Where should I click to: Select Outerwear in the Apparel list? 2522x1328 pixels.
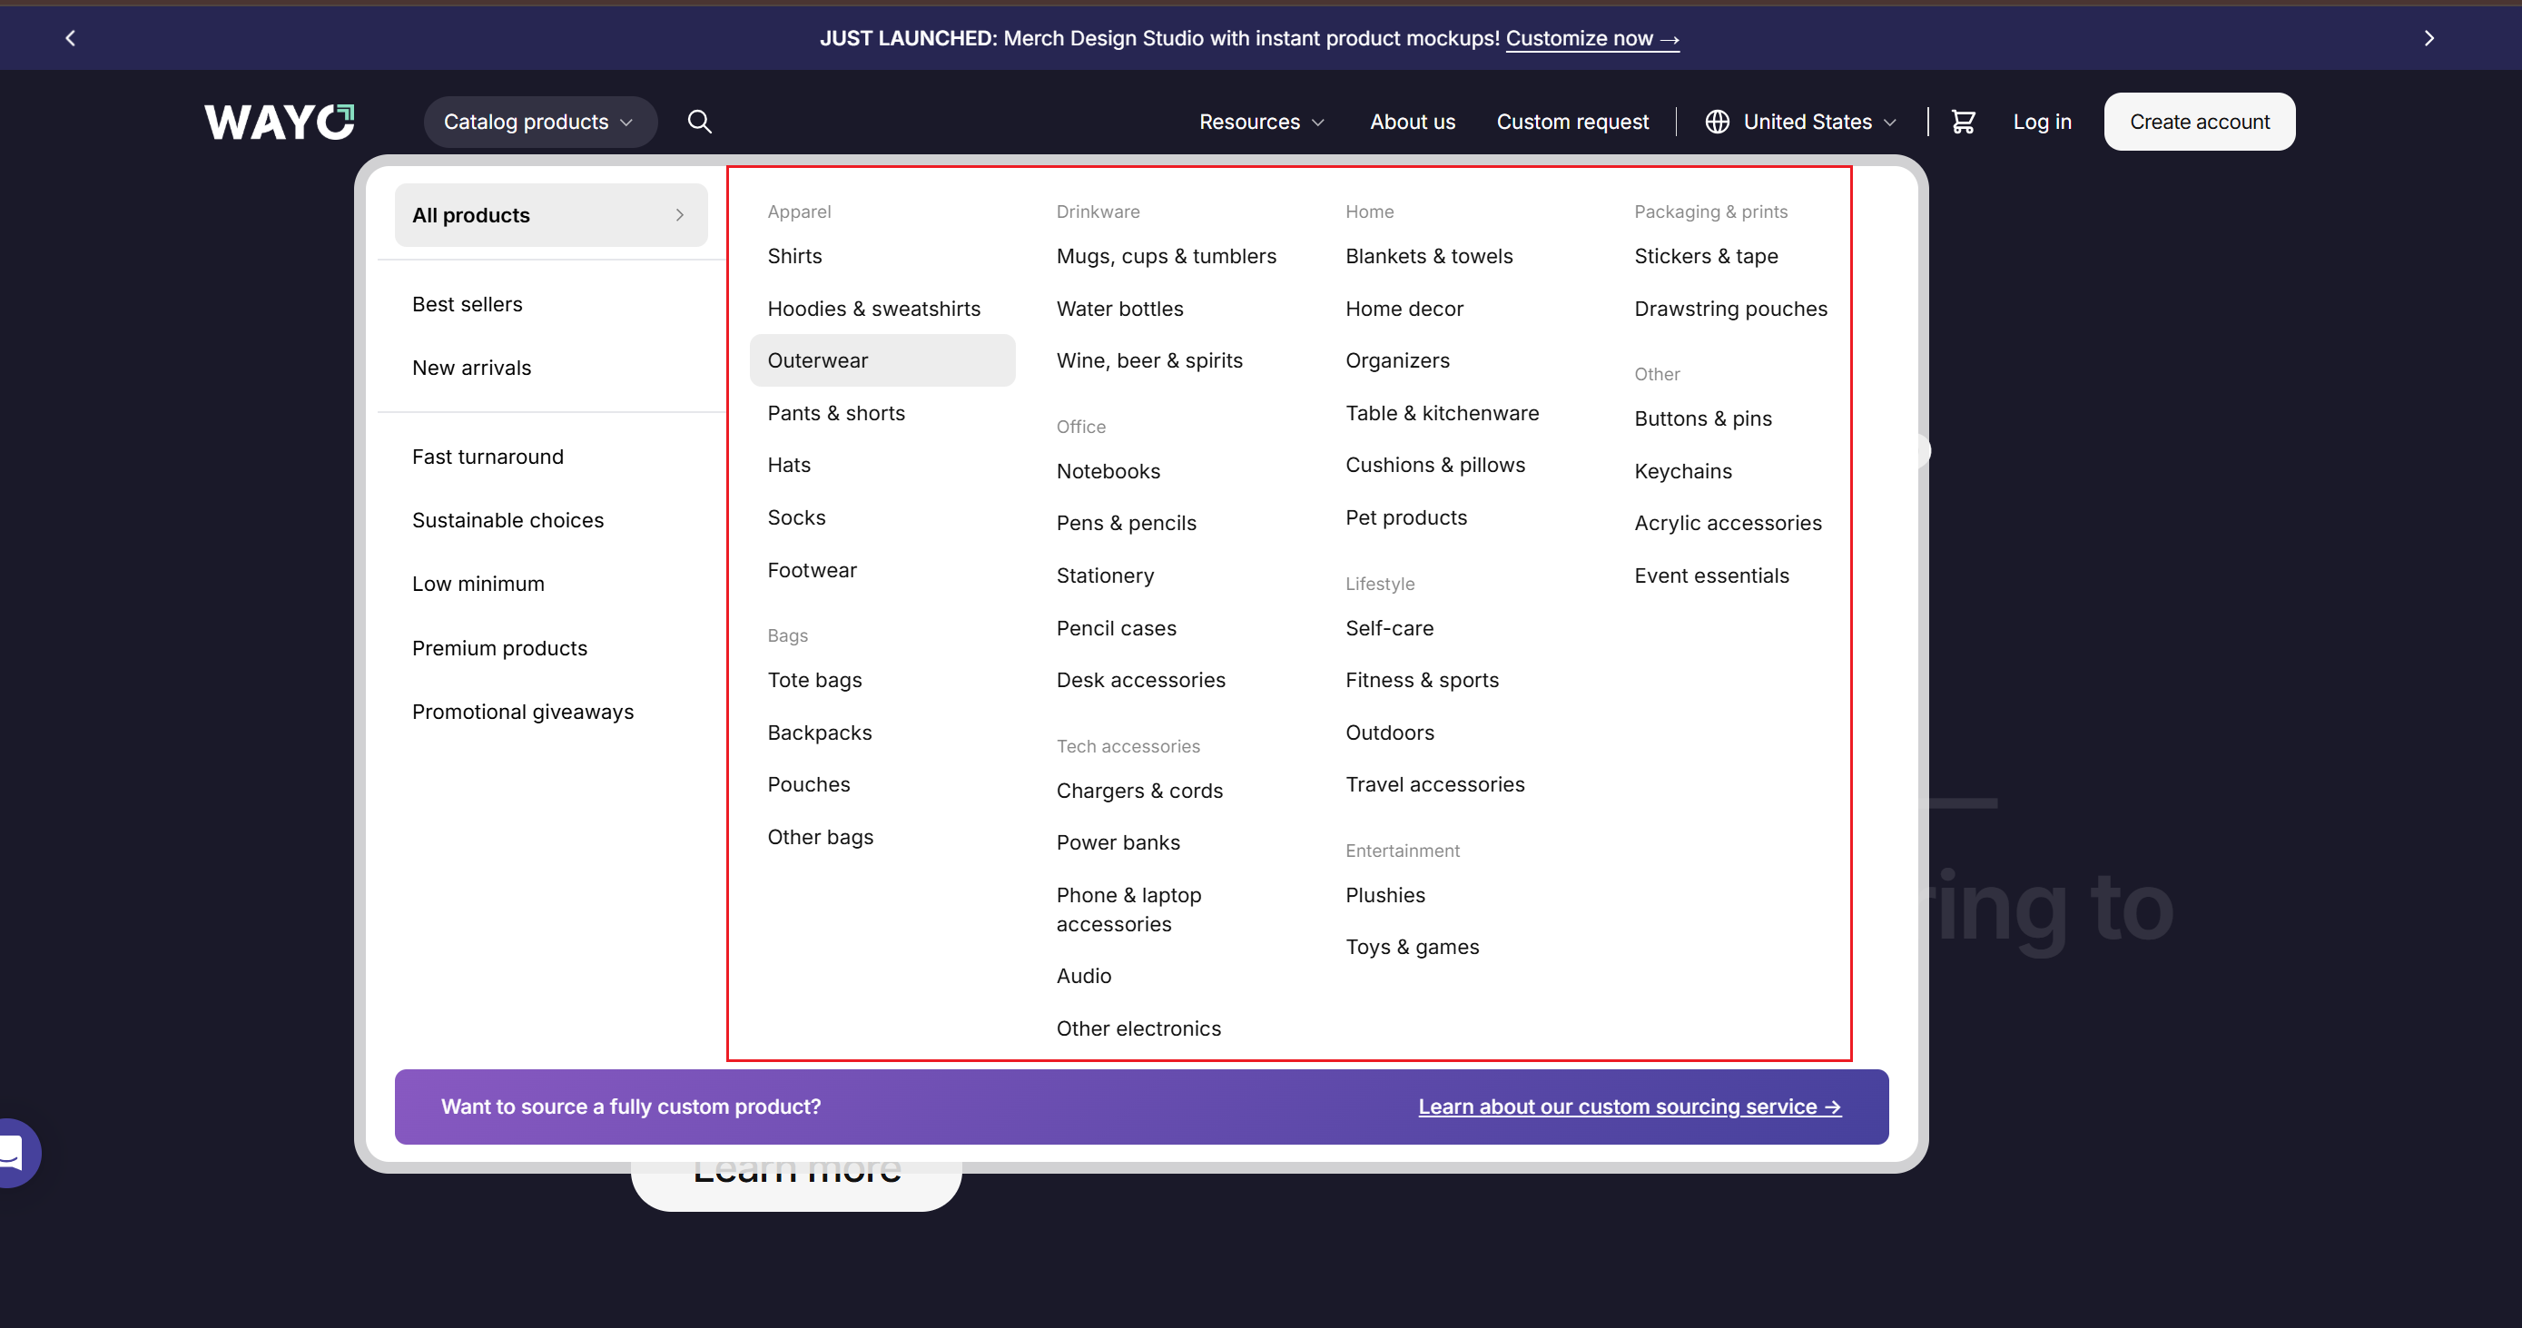click(817, 360)
